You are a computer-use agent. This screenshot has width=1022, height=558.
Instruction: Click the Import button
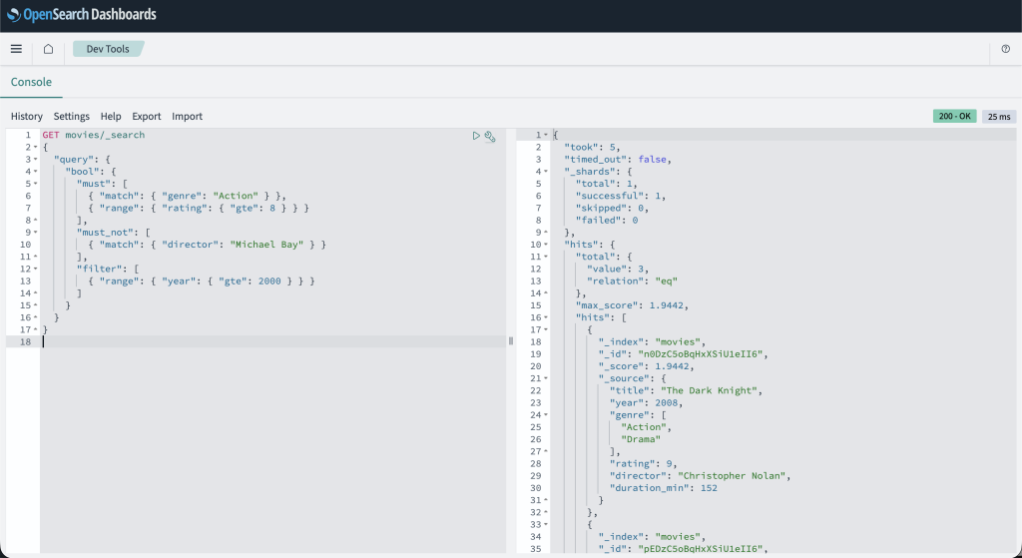(187, 117)
